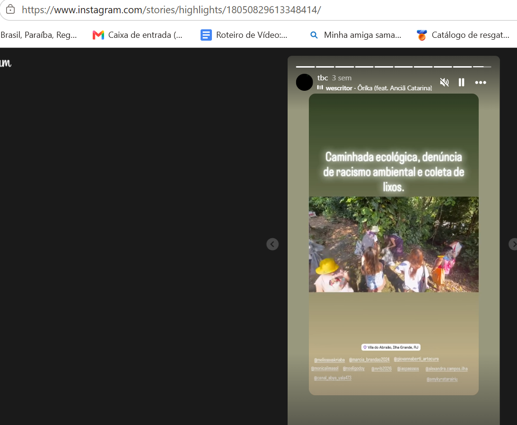
Task: Open the @alexandra.campos.ilha mention
Action: click(447, 369)
